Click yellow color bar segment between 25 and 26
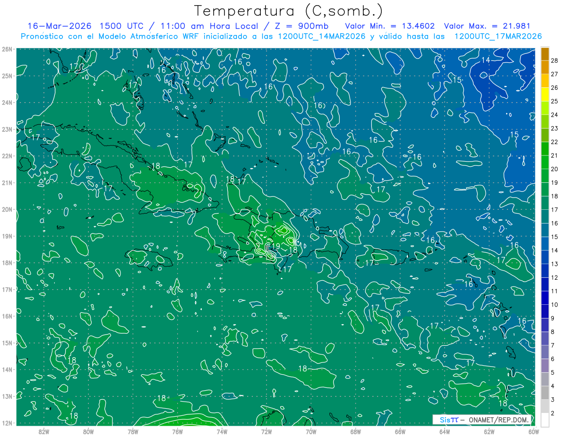Image resolution: width=567 pixels, height=438 pixels. (x=545, y=94)
